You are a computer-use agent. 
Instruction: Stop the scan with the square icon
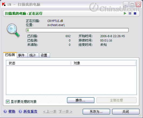coord(135,14)
